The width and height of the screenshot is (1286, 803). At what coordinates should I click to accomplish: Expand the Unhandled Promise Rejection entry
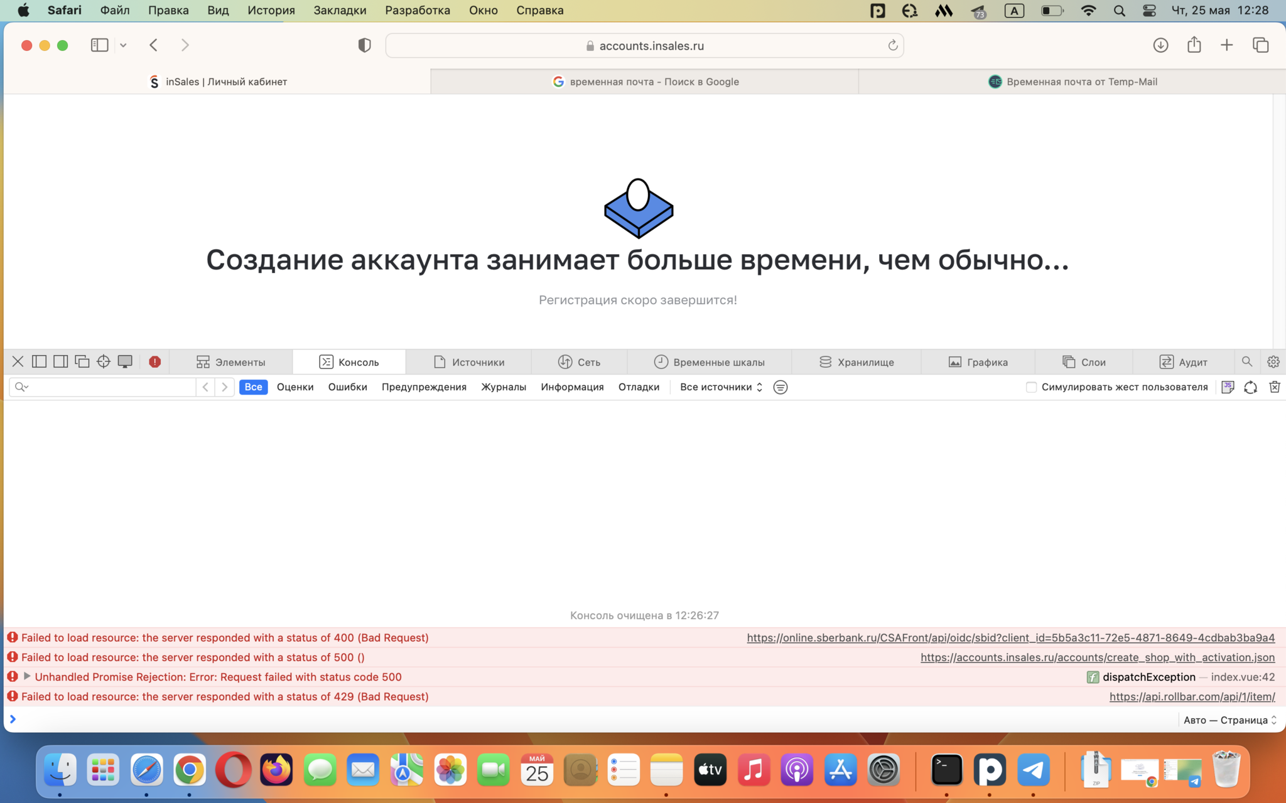click(x=27, y=676)
